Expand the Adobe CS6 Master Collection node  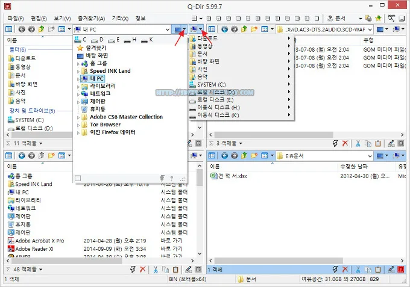tap(78, 117)
